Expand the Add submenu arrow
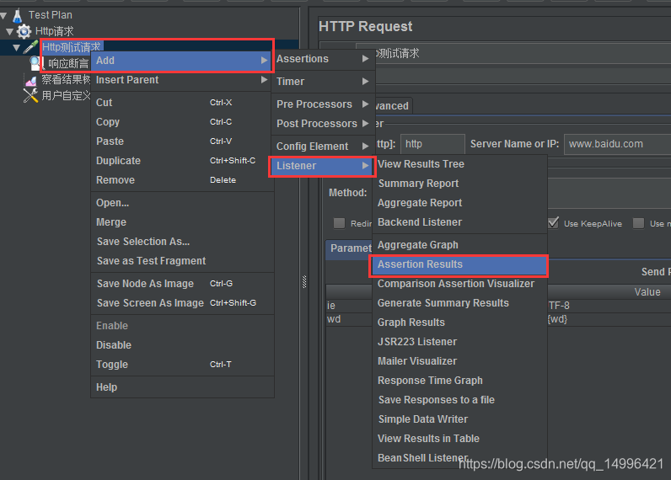This screenshot has width=671, height=480. pyautogui.click(x=265, y=61)
